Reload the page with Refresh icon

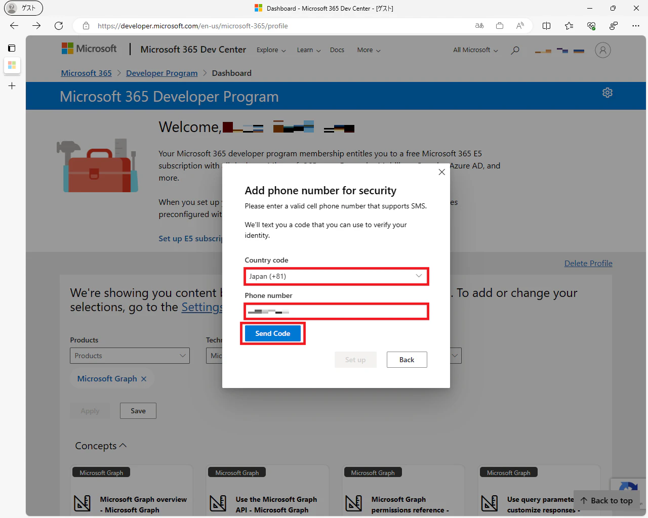[x=59, y=26]
